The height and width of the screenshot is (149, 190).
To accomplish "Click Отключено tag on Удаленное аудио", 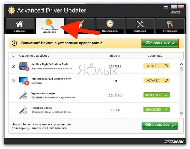I will [x=37, y=97].
